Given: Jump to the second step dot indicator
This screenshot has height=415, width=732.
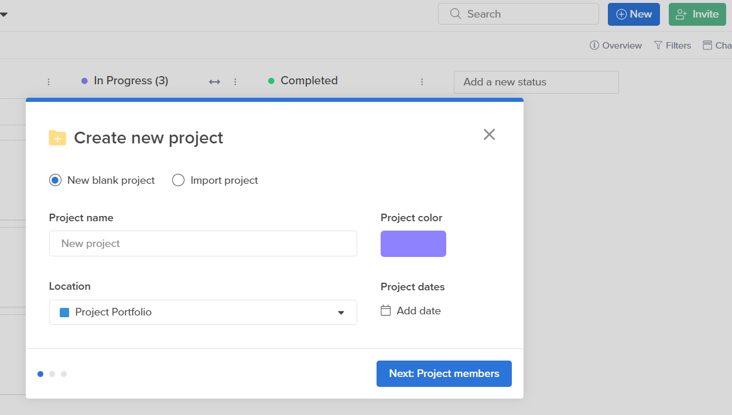Looking at the screenshot, I should (x=52, y=374).
